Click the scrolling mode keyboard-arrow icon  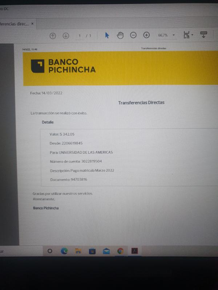(x=203, y=35)
